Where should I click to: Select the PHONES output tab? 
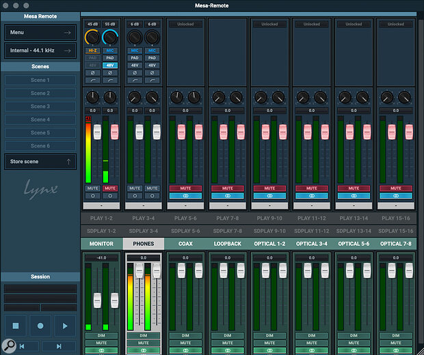click(144, 244)
